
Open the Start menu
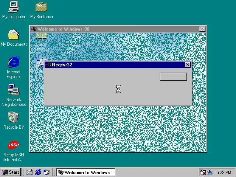11,172
